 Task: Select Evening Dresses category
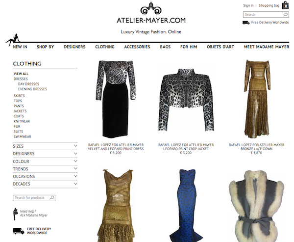pyautogui.click(x=32, y=89)
